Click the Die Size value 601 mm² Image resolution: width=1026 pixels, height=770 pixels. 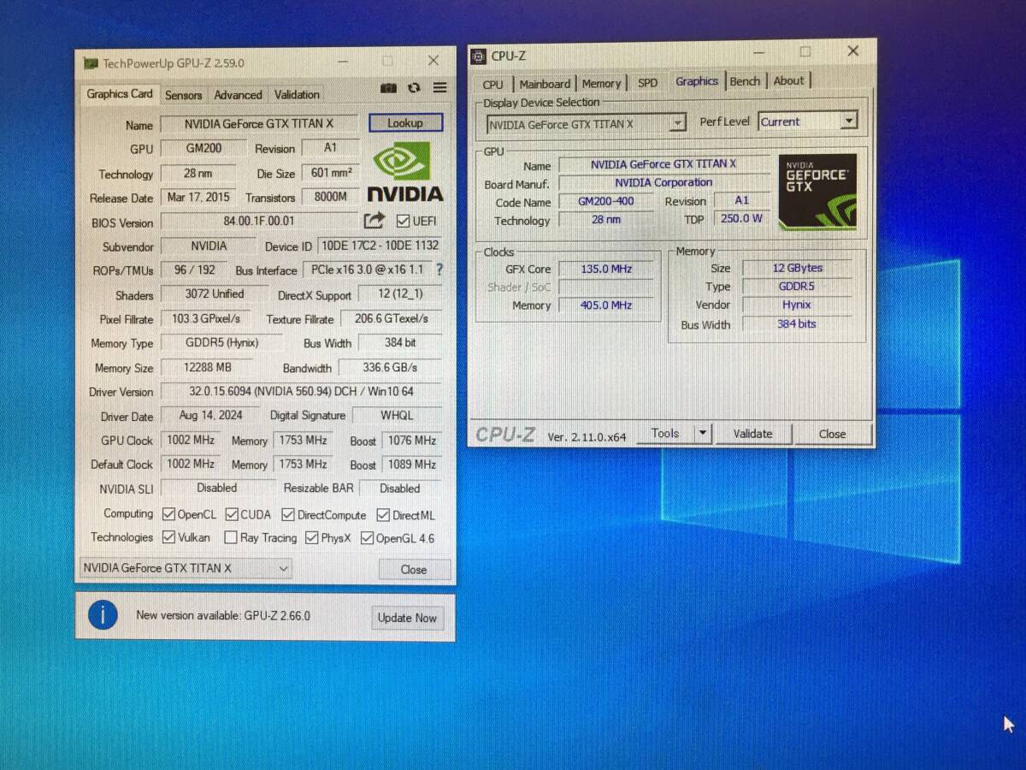pos(331,173)
